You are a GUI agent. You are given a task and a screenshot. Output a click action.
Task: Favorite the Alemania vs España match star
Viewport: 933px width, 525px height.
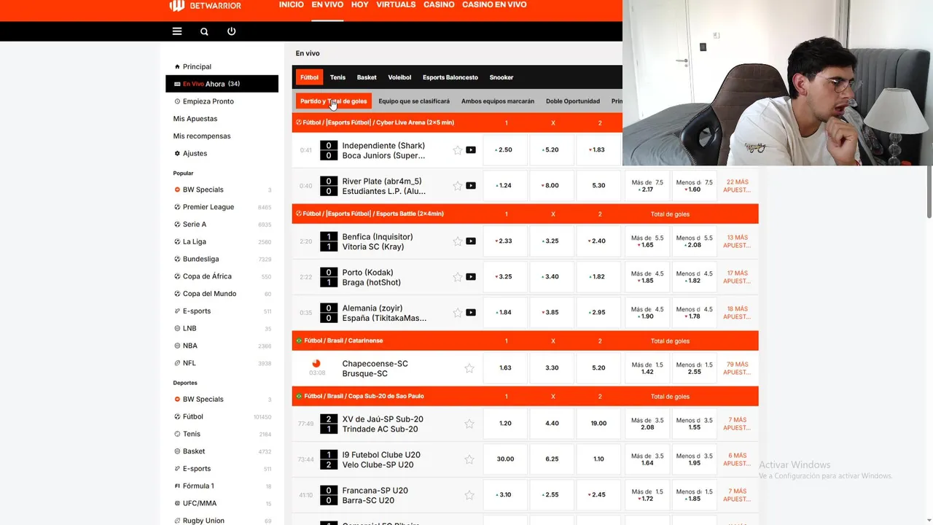click(x=458, y=313)
